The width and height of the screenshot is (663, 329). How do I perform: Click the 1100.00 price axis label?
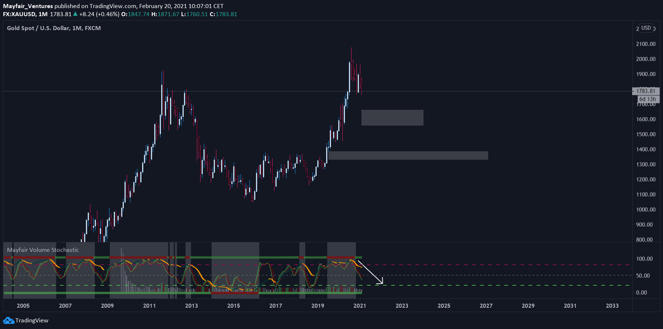(x=646, y=195)
